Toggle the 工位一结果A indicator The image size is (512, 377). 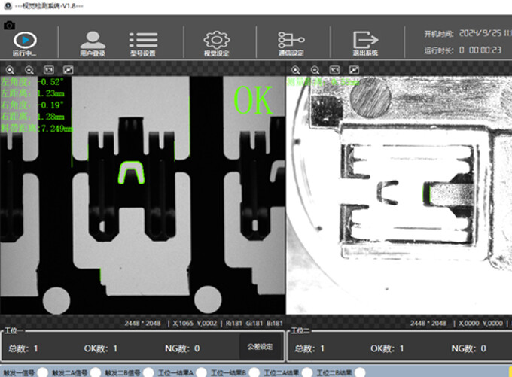tap(200, 372)
